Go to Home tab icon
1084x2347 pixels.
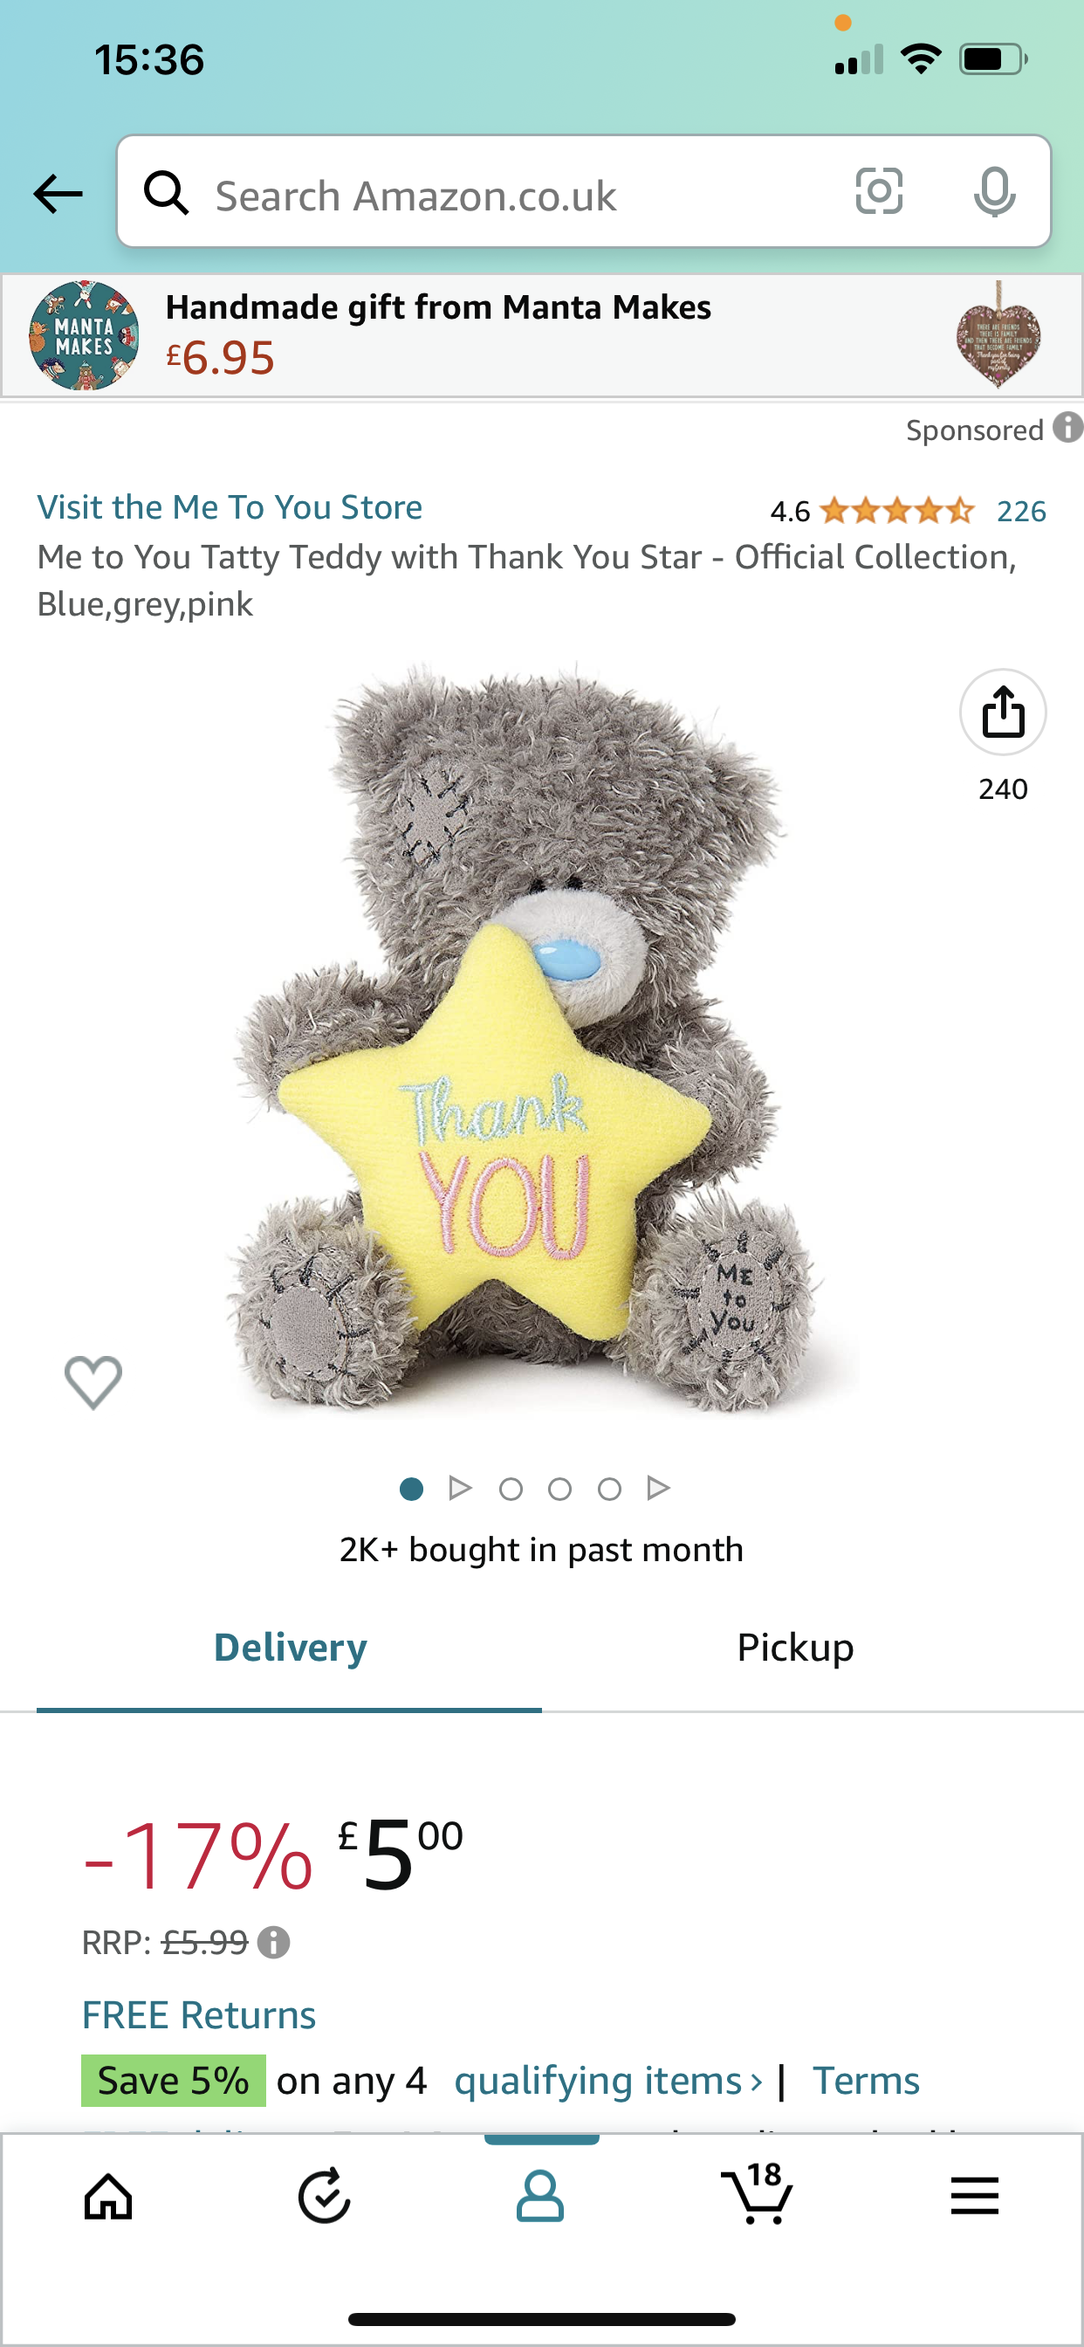tap(108, 2197)
